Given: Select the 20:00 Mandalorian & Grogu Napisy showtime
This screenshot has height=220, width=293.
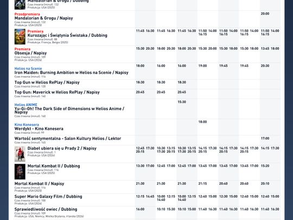Looking at the screenshot, I should (x=265, y=14).
